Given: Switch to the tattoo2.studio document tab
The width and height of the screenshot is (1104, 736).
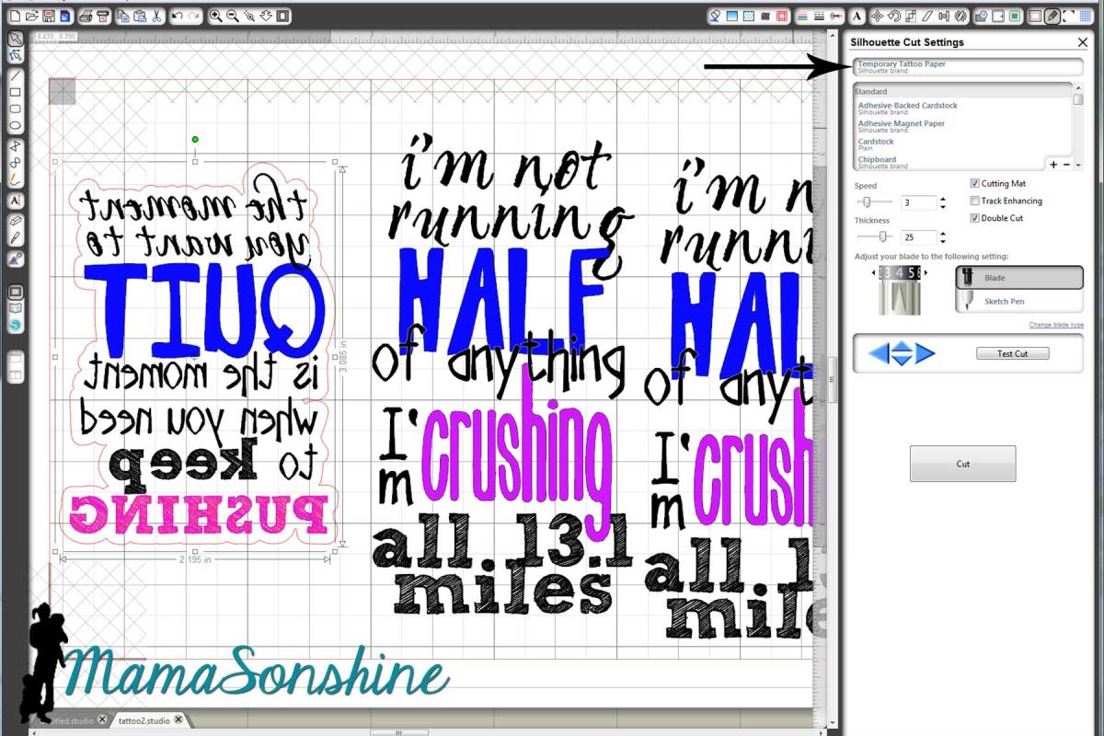Looking at the screenshot, I should click(145, 719).
